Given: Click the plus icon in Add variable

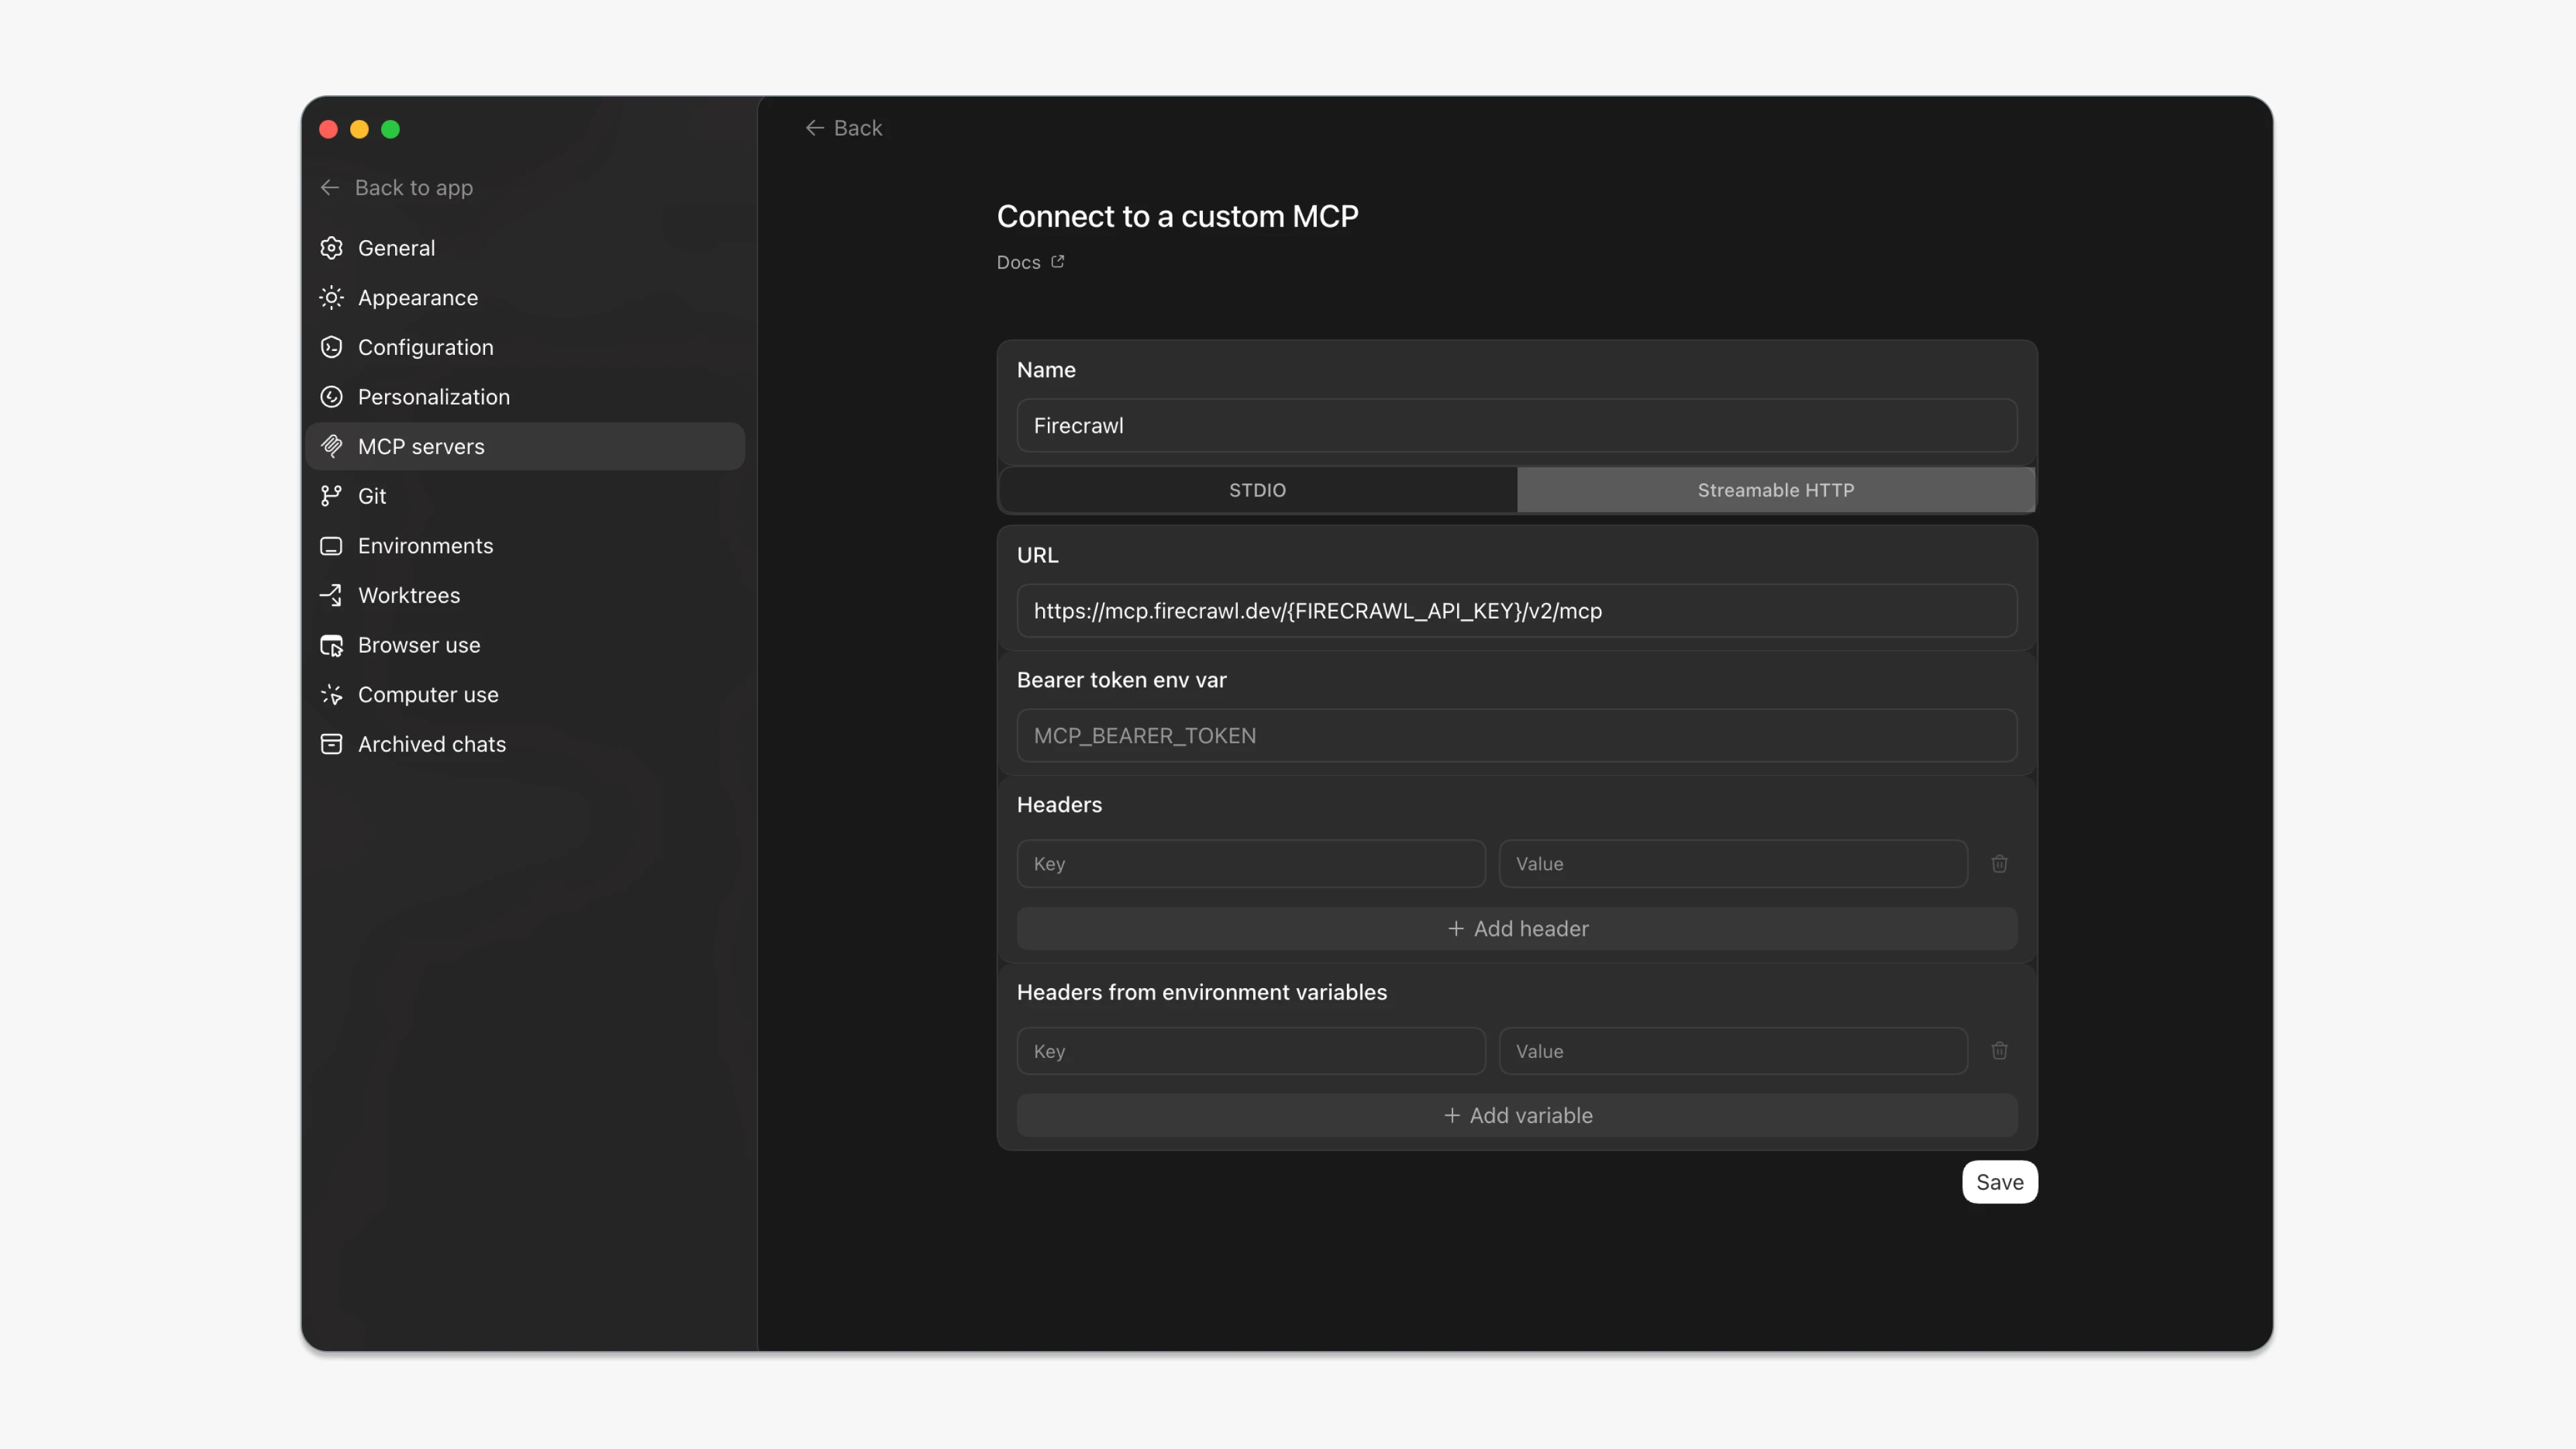Looking at the screenshot, I should (x=1452, y=1116).
